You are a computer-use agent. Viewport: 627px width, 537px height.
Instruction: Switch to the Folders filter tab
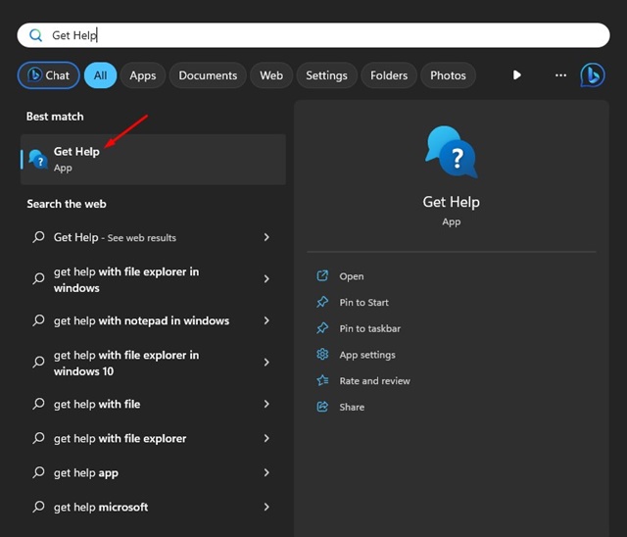point(389,75)
